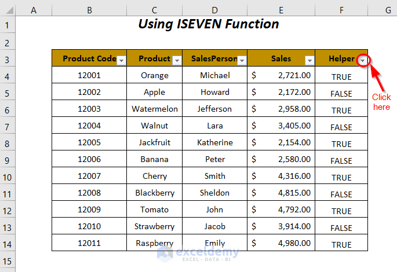Open the Product column filter dropdown
The width and height of the screenshot is (397, 272).
point(176,60)
